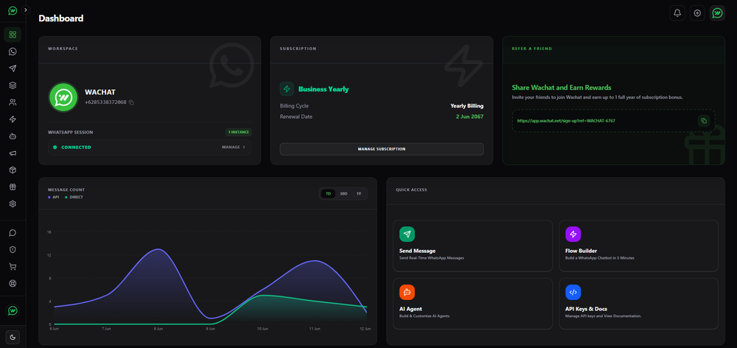Click the Business Yearly plan name
The height and width of the screenshot is (348, 737).
(324, 89)
